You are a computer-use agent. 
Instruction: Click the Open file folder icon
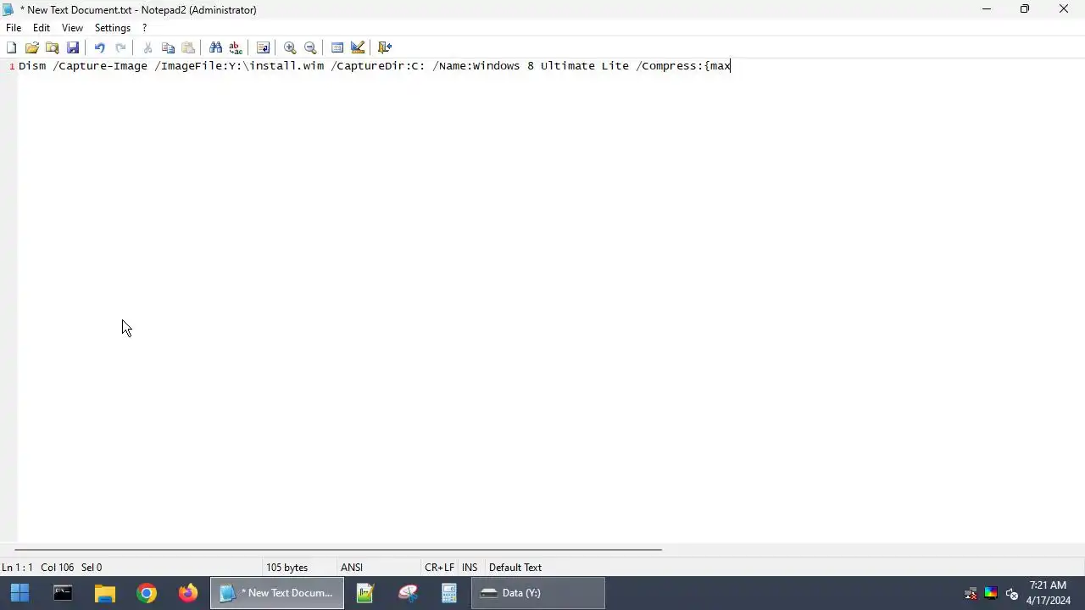tap(32, 47)
